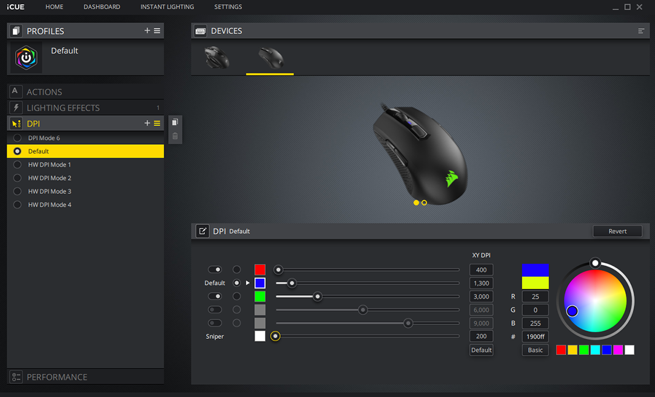Click the Revert button
The image size is (655, 397).
(617, 231)
